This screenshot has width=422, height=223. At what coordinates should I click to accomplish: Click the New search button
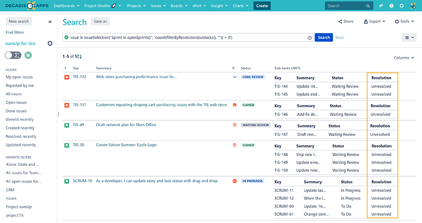click(19, 21)
